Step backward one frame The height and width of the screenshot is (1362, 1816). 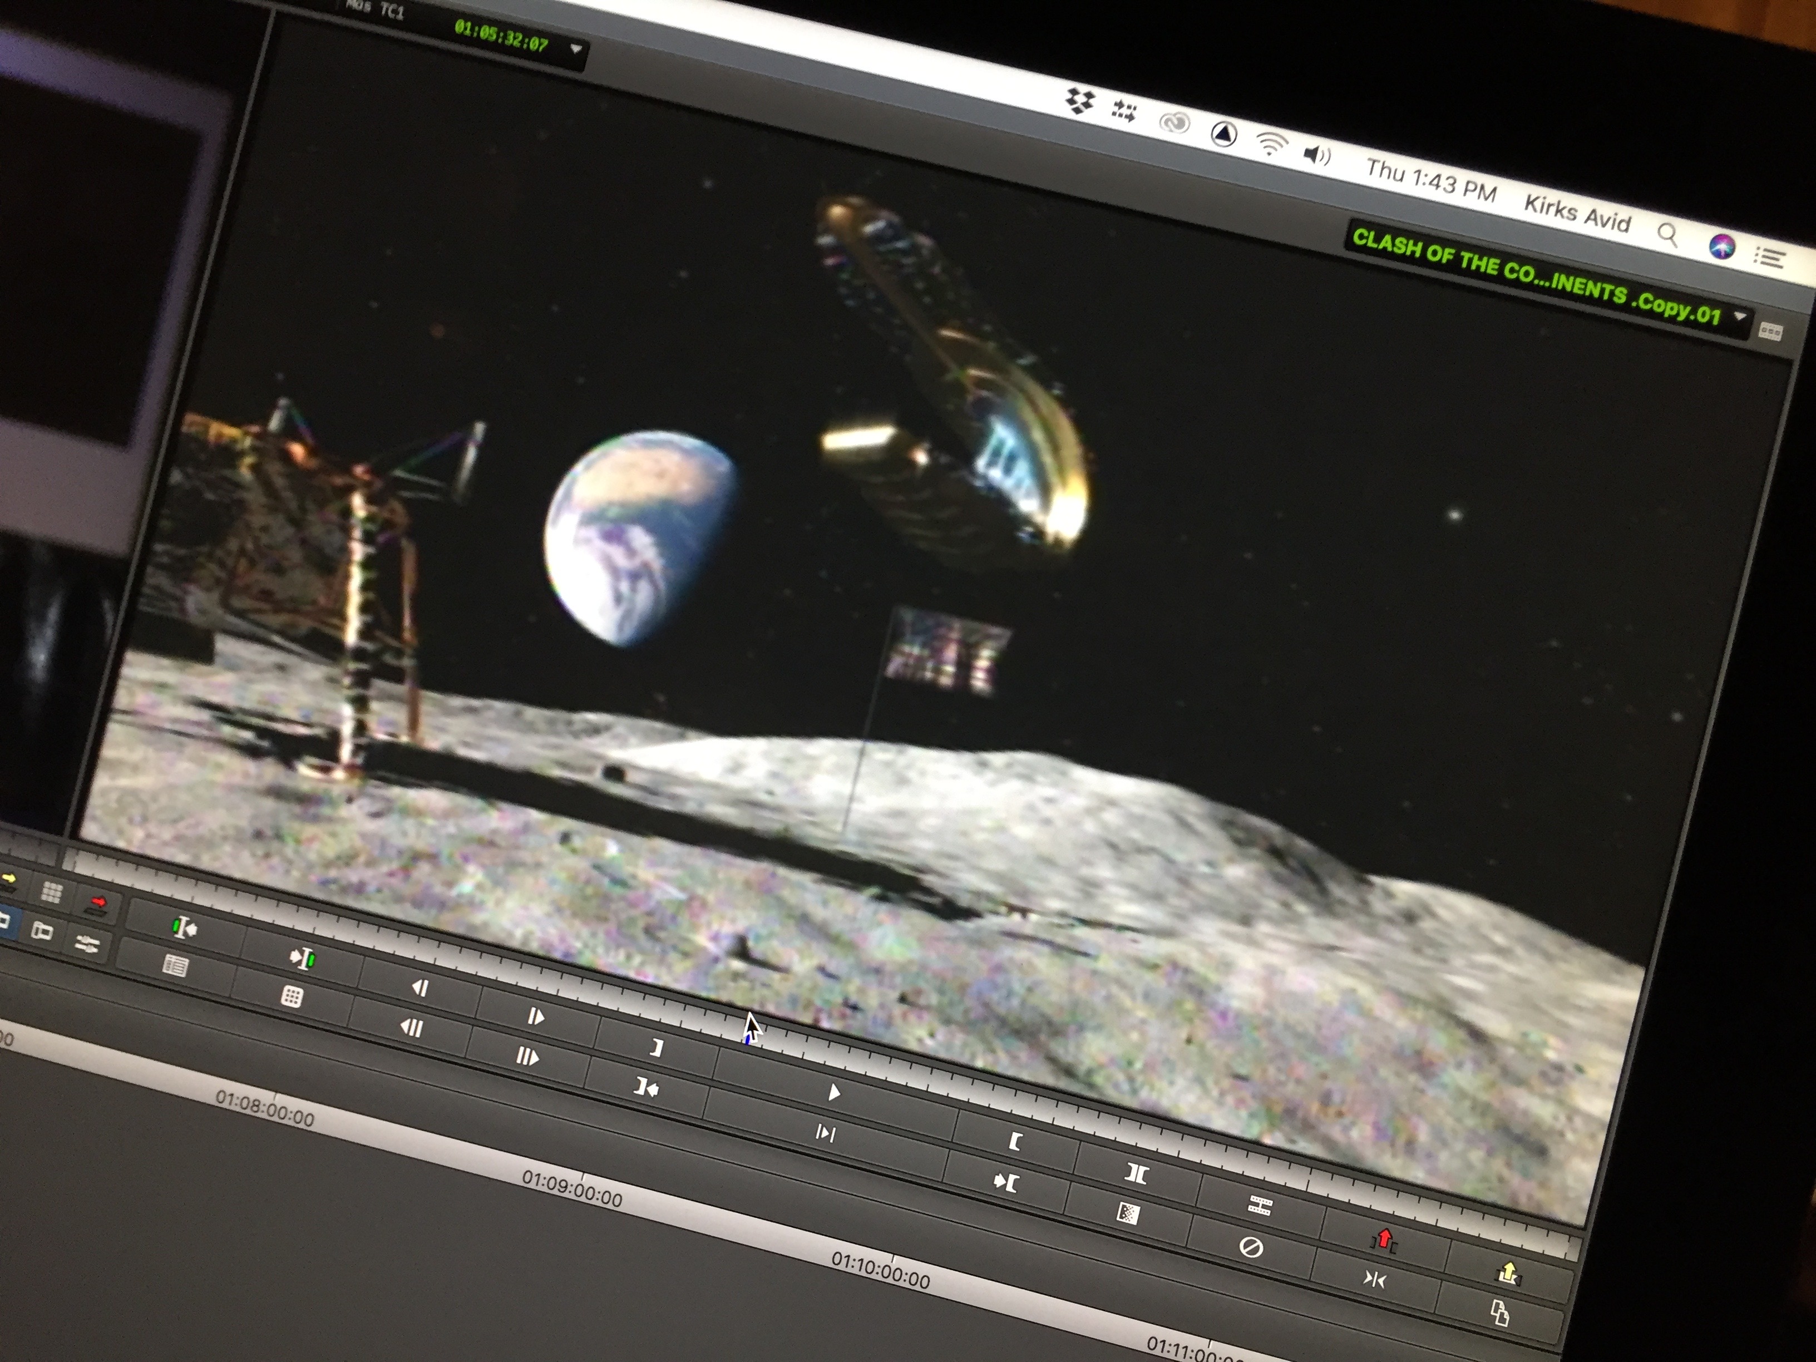420,988
